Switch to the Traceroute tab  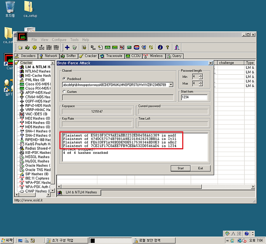112,56
